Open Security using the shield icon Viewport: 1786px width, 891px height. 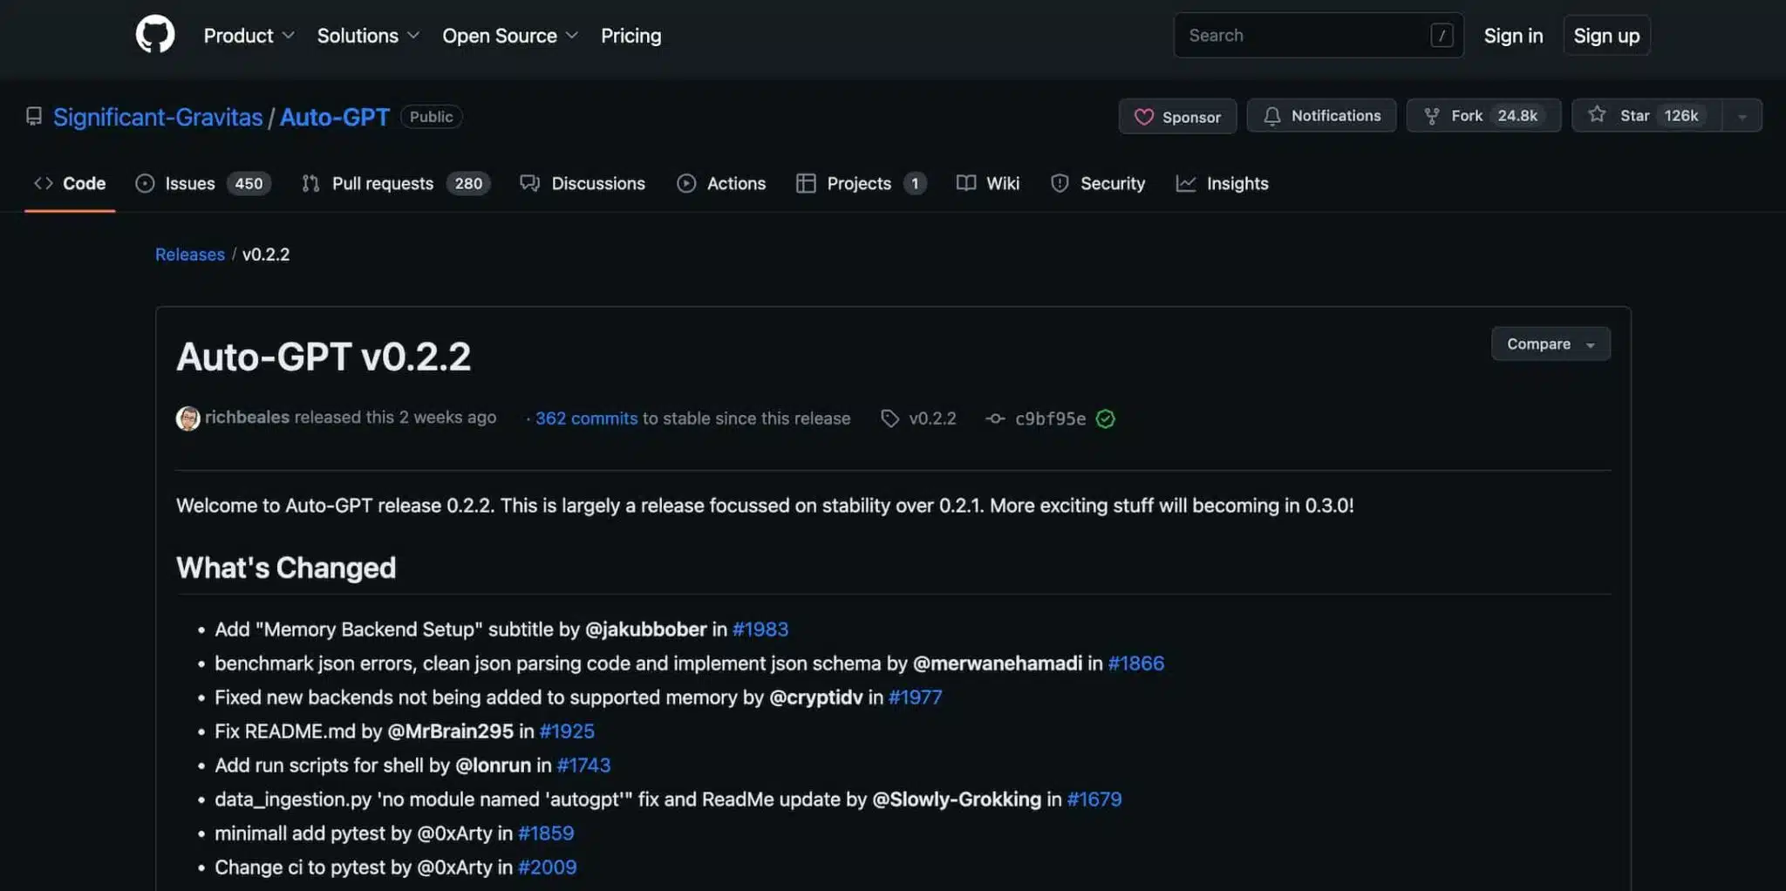tap(1060, 183)
